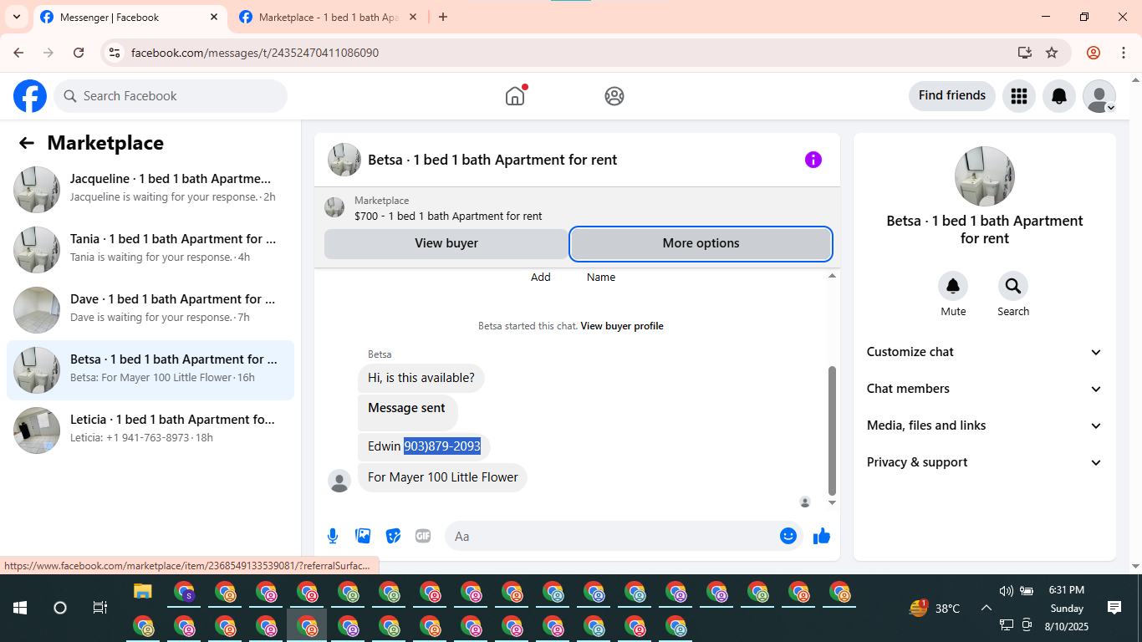Open the Chrome three-dot menu
This screenshot has height=642, width=1142.
tap(1124, 53)
